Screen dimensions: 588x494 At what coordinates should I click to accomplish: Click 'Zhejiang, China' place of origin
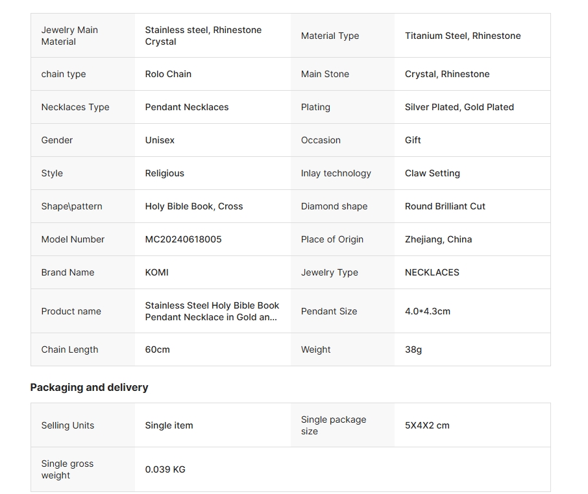438,239
